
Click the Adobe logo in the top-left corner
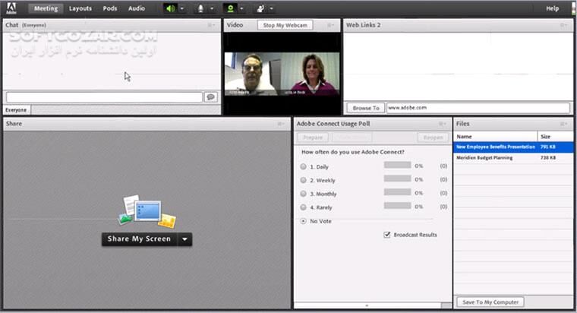point(11,8)
